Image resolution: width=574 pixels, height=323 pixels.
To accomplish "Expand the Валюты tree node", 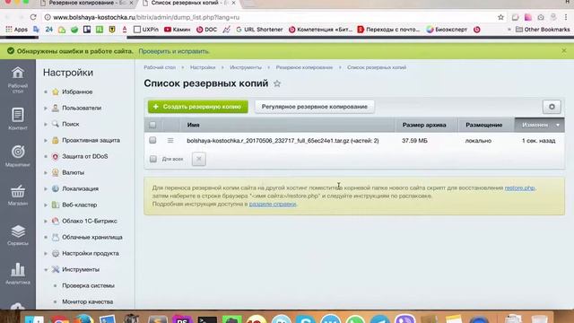I will click(x=46, y=172).
